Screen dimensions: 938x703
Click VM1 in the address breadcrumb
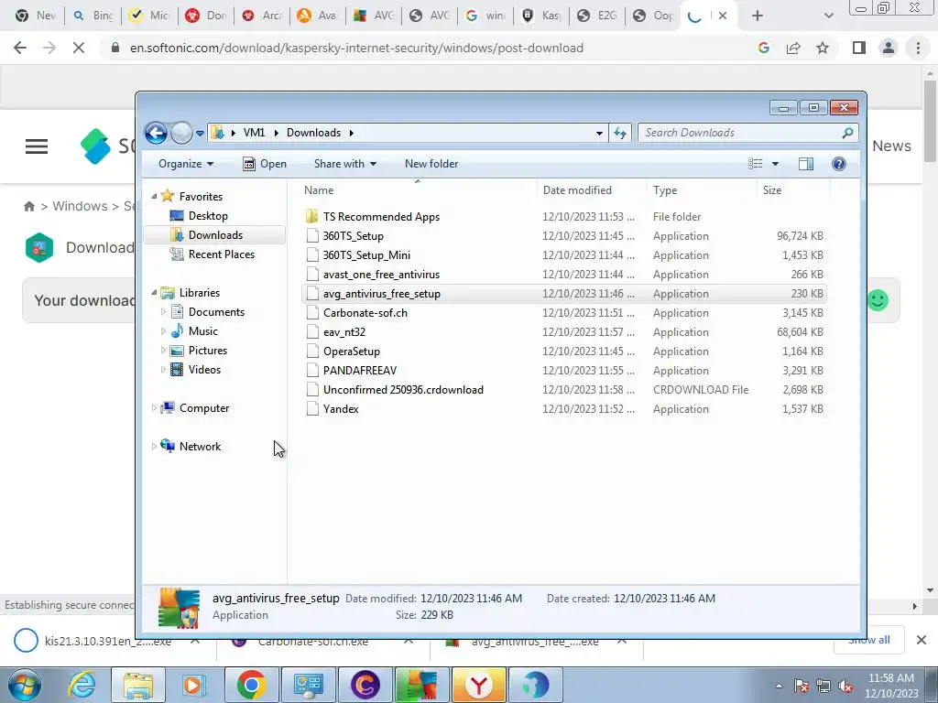coord(254,133)
